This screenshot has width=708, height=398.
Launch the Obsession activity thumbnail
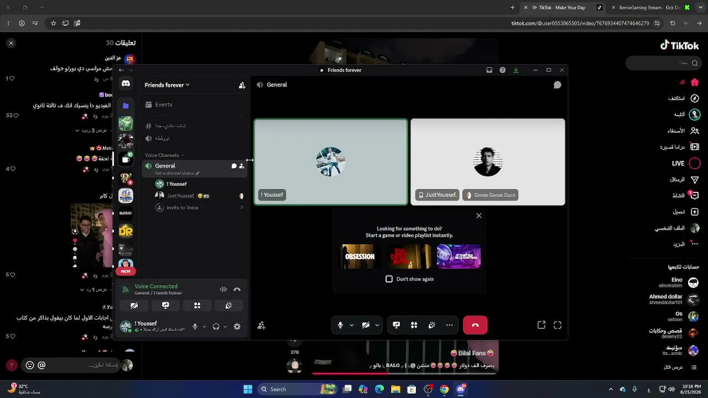360,256
